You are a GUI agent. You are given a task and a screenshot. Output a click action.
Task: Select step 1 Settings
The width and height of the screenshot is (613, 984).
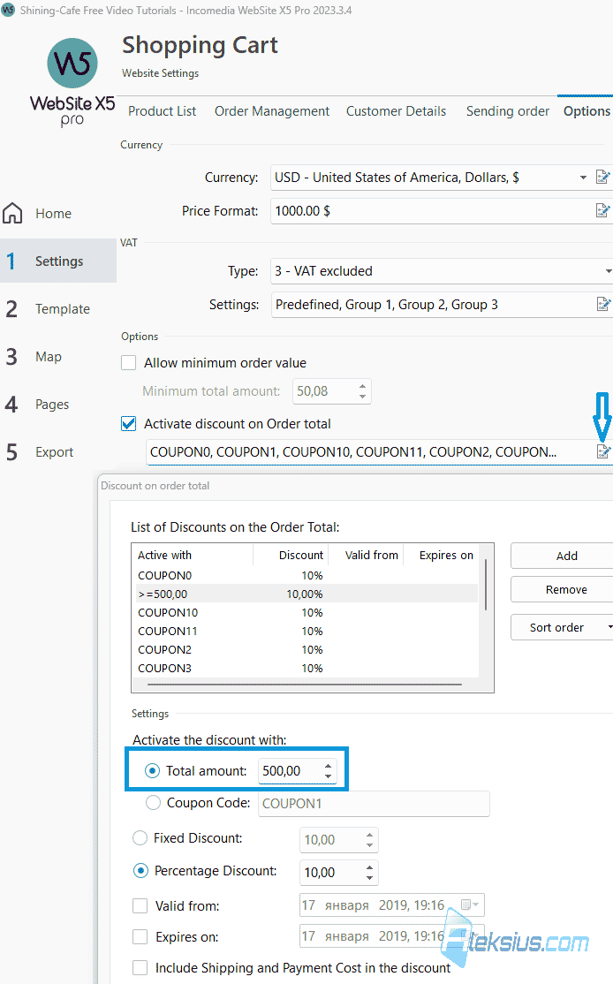pos(58,261)
